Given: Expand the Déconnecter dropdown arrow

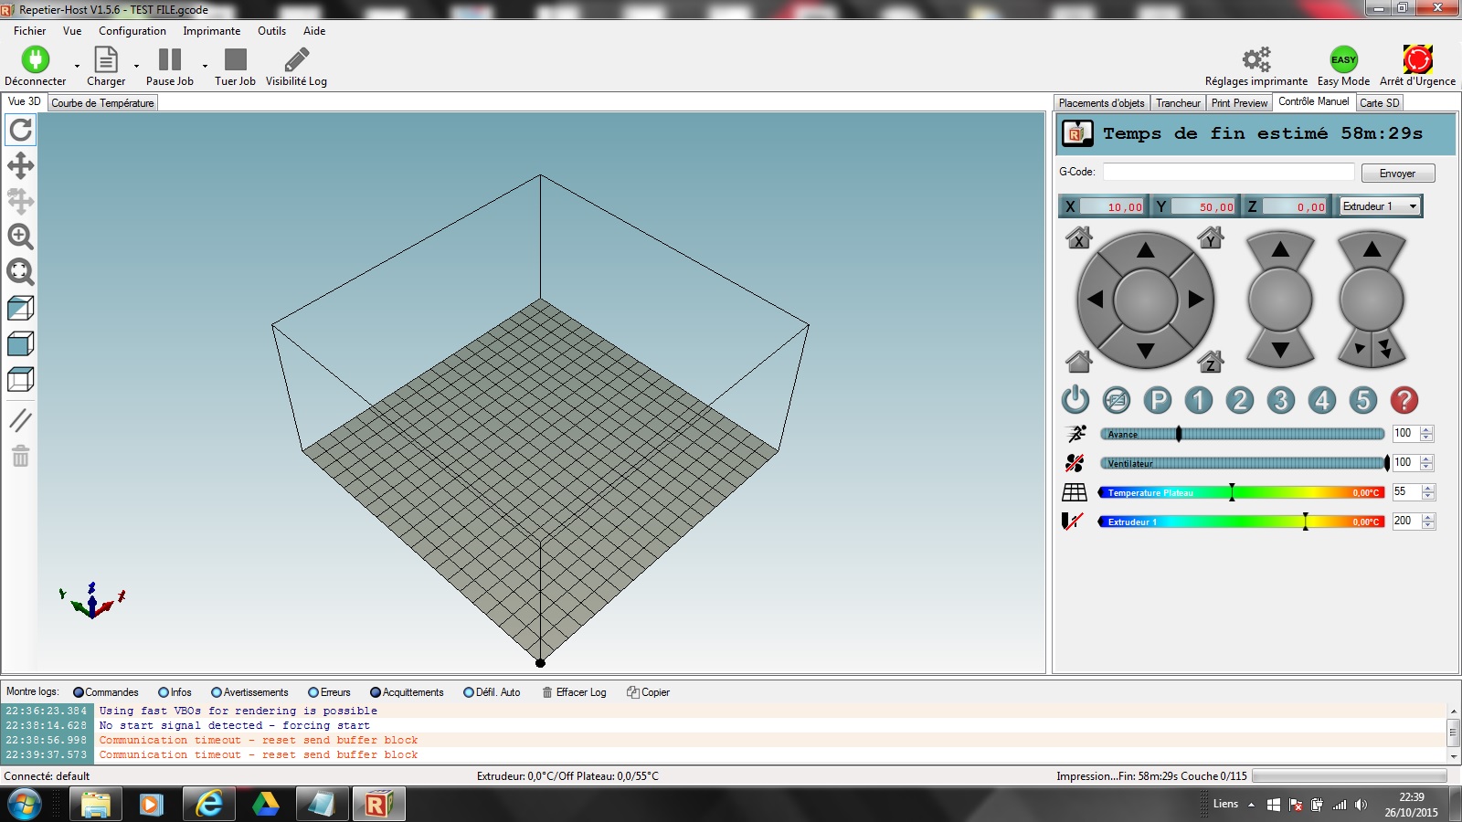Looking at the screenshot, I should pos(77,66).
